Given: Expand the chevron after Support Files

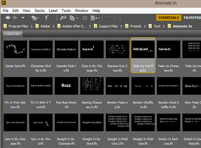Looking at the screenshot, I should coord(121,26).
